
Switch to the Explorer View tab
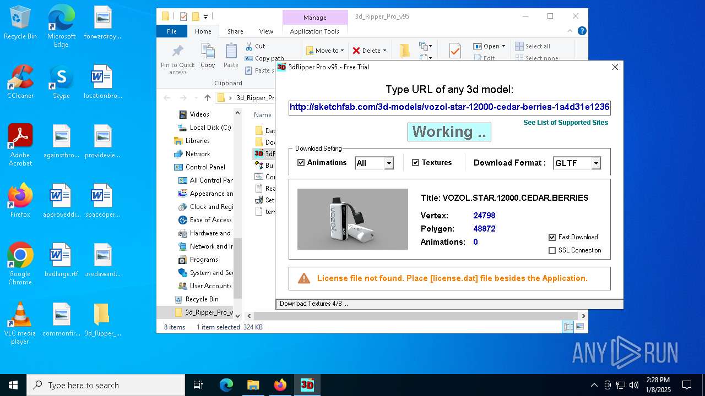point(266,31)
